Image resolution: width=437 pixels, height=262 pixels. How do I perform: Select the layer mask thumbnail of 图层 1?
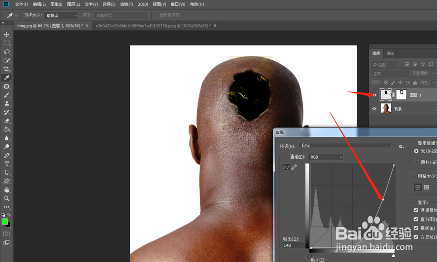point(401,95)
